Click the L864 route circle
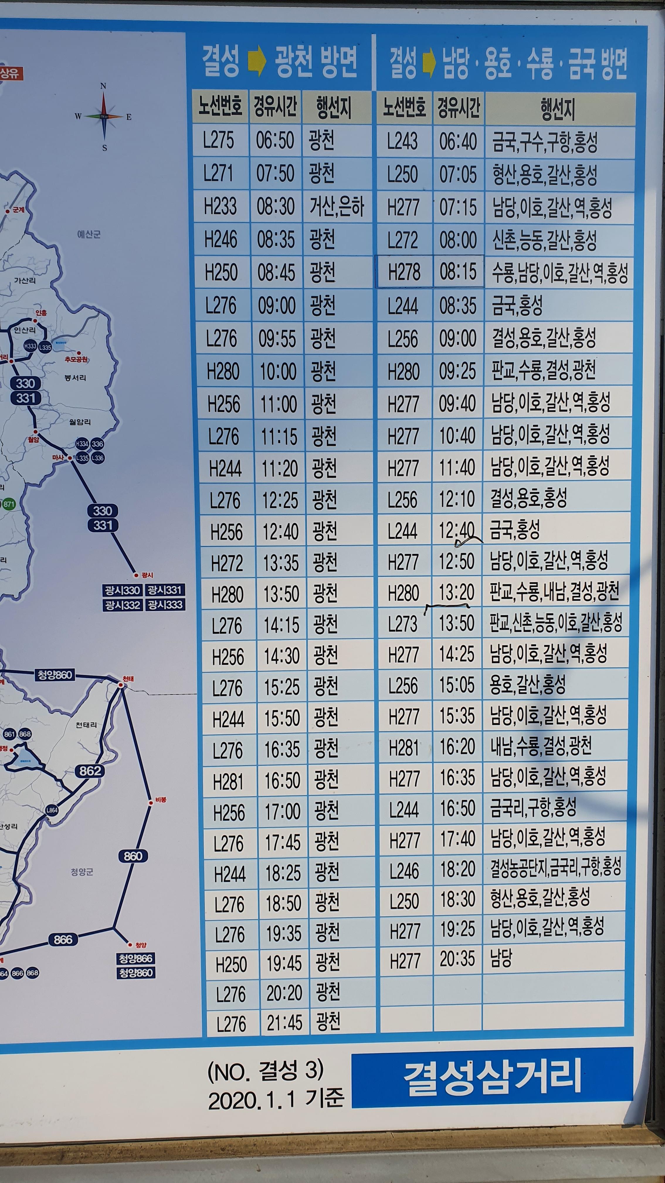 (x=52, y=811)
